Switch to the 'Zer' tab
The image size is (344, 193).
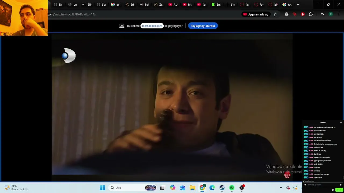pyautogui.click(x=159, y=5)
